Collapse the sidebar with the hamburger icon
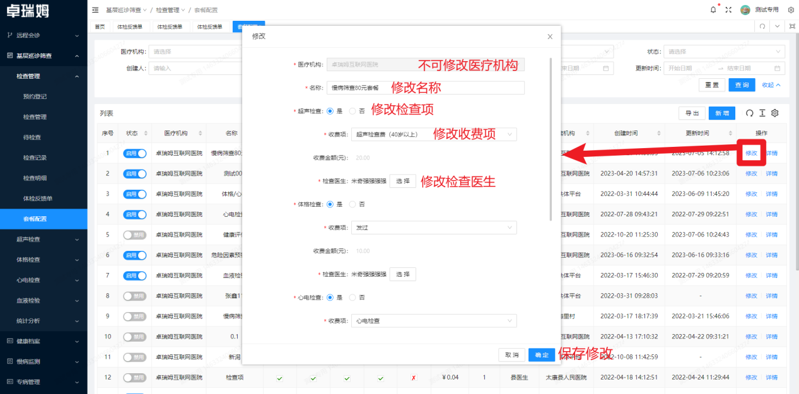799x394 pixels. pos(95,10)
